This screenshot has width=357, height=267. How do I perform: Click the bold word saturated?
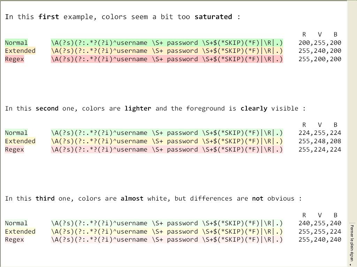coord(213,17)
